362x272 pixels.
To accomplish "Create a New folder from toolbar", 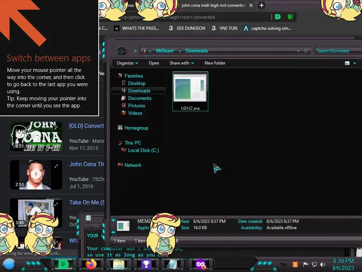I will pyautogui.click(x=215, y=63).
